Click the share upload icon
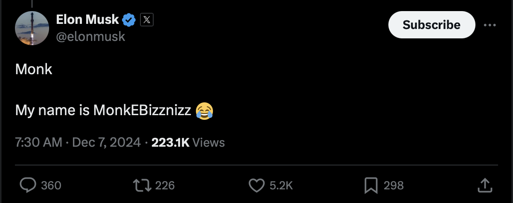513x203 pixels. click(484, 185)
